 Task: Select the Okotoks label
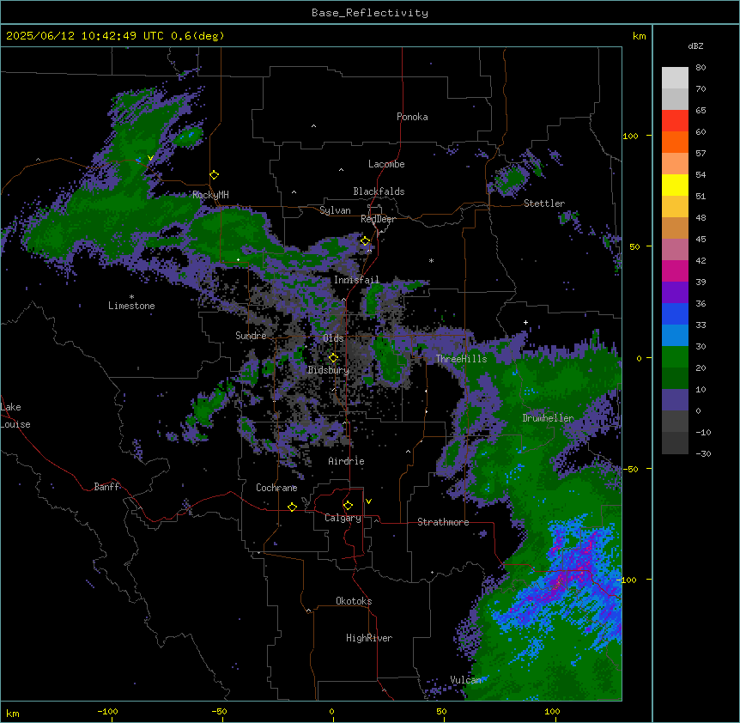[354, 601]
